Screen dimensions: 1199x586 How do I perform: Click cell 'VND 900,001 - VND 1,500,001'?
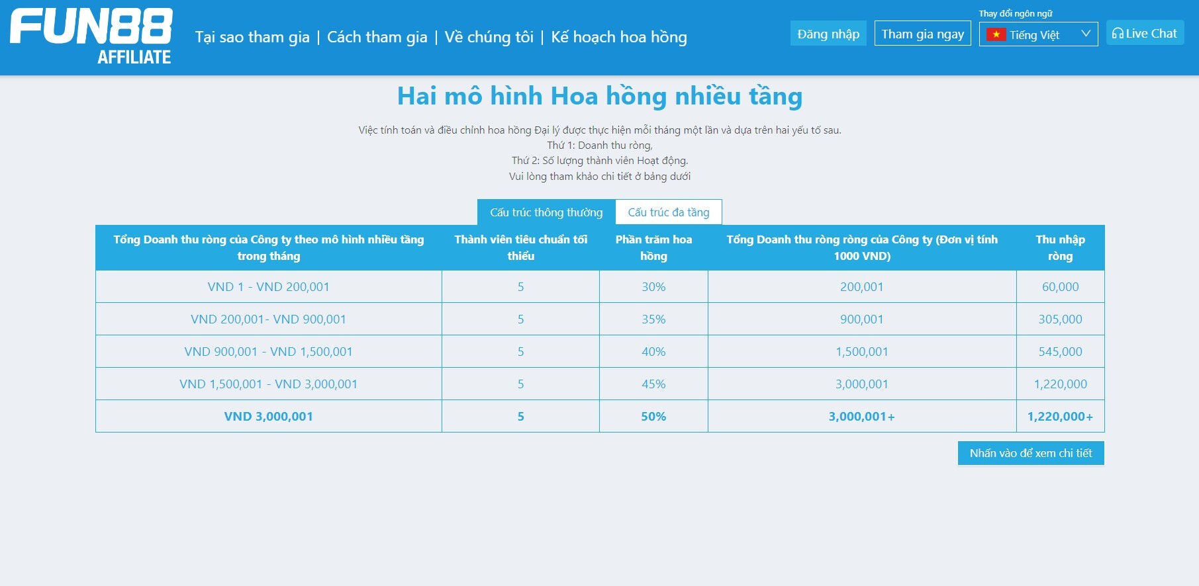point(269,351)
